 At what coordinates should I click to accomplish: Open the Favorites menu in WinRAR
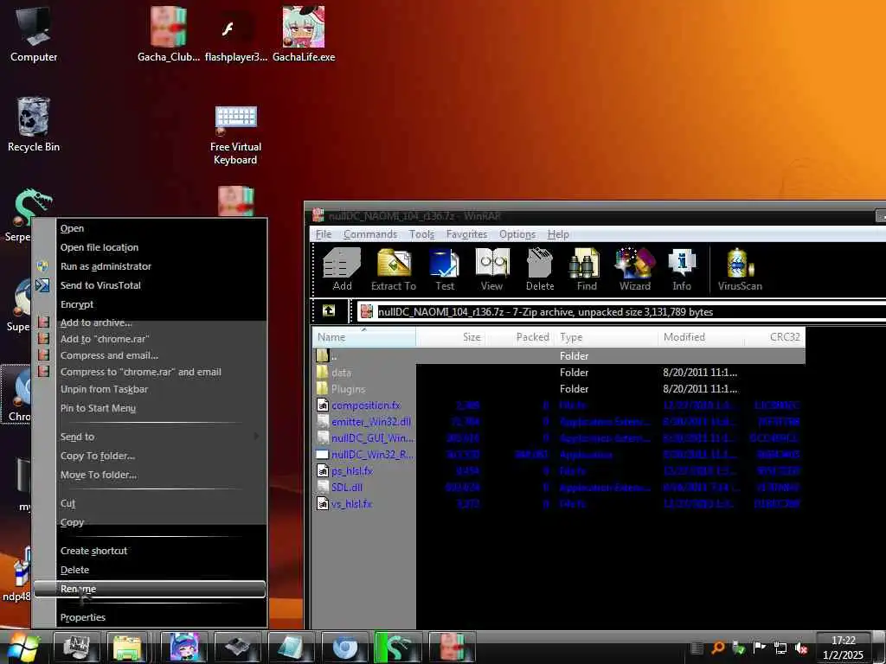click(x=466, y=234)
